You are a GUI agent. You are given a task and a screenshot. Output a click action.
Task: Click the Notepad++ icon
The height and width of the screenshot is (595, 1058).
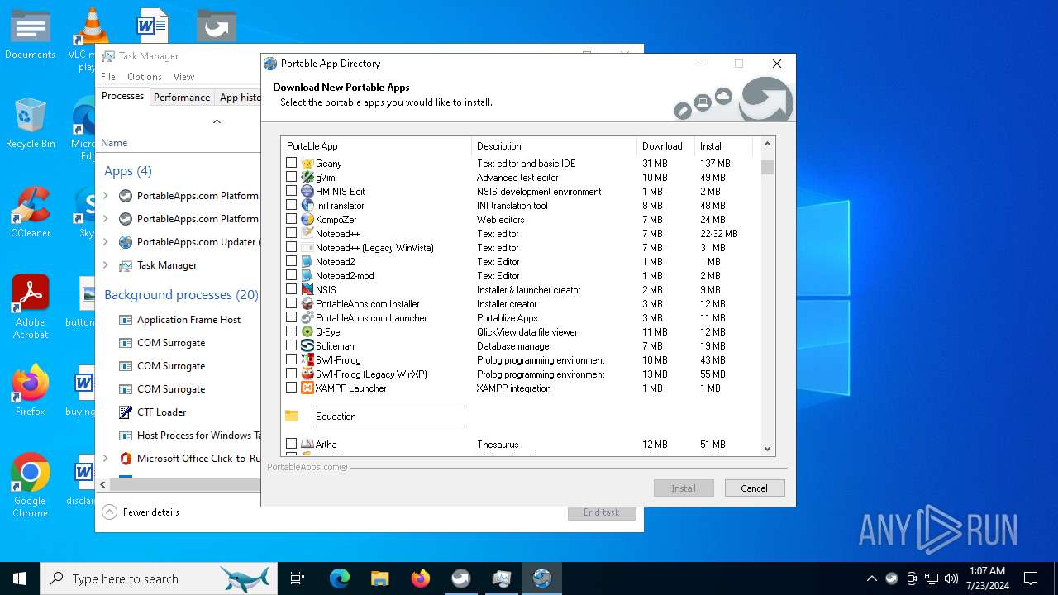(x=307, y=234)
